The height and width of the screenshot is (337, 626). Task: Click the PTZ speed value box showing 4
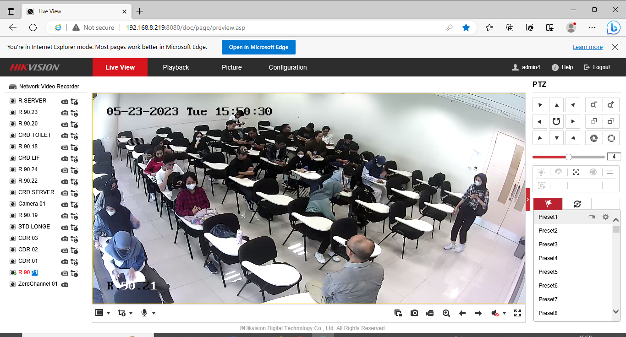[614, 157]
